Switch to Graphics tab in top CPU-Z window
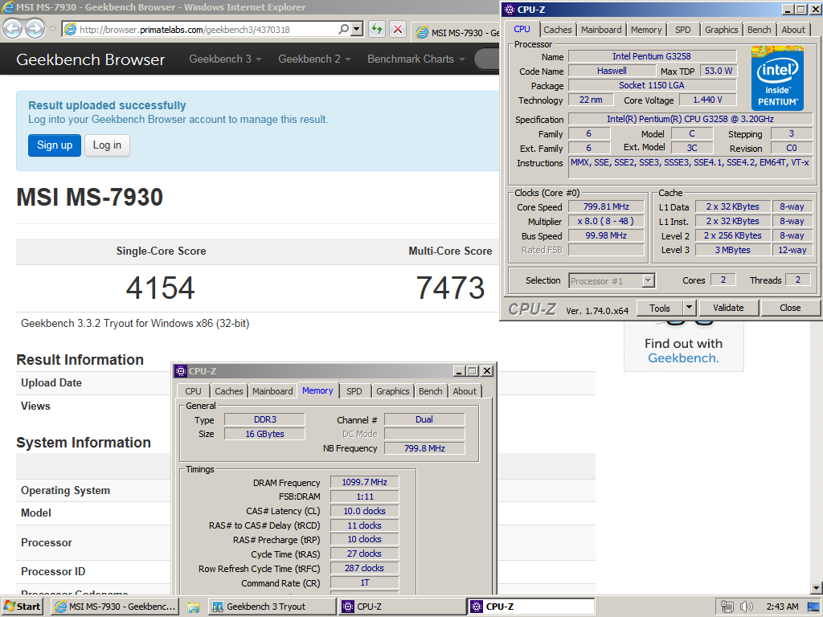Screen dimensions: 823x617 pos(721,30)
